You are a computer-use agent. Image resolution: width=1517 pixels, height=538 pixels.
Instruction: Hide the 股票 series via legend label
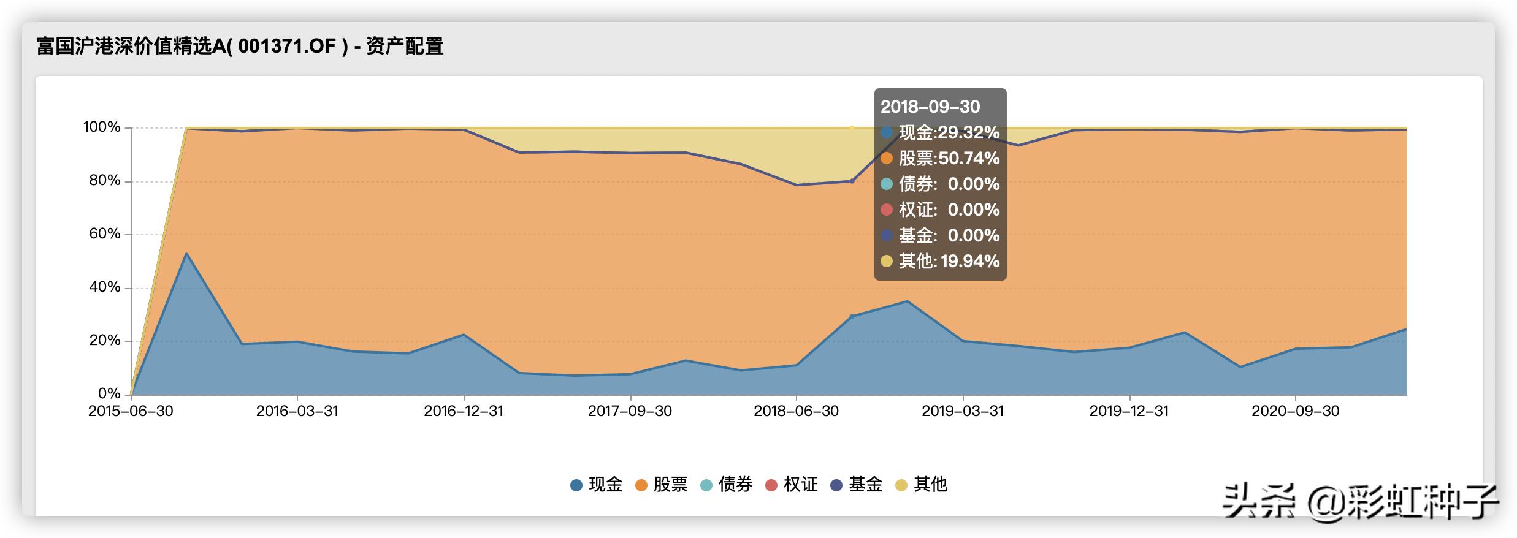(x=670, y=485)
